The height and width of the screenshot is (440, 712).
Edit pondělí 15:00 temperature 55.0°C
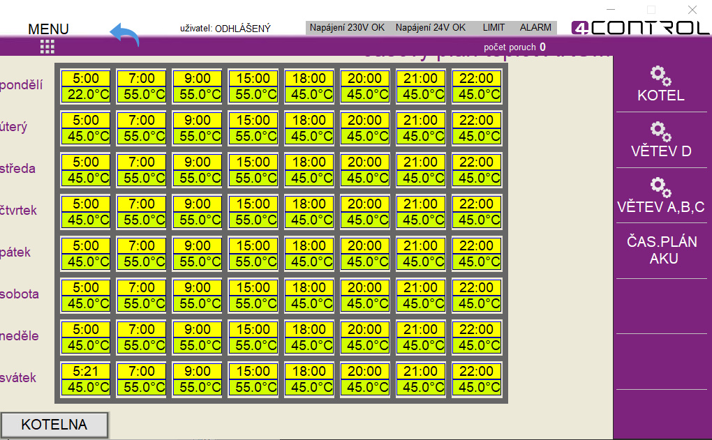(253, 94)
